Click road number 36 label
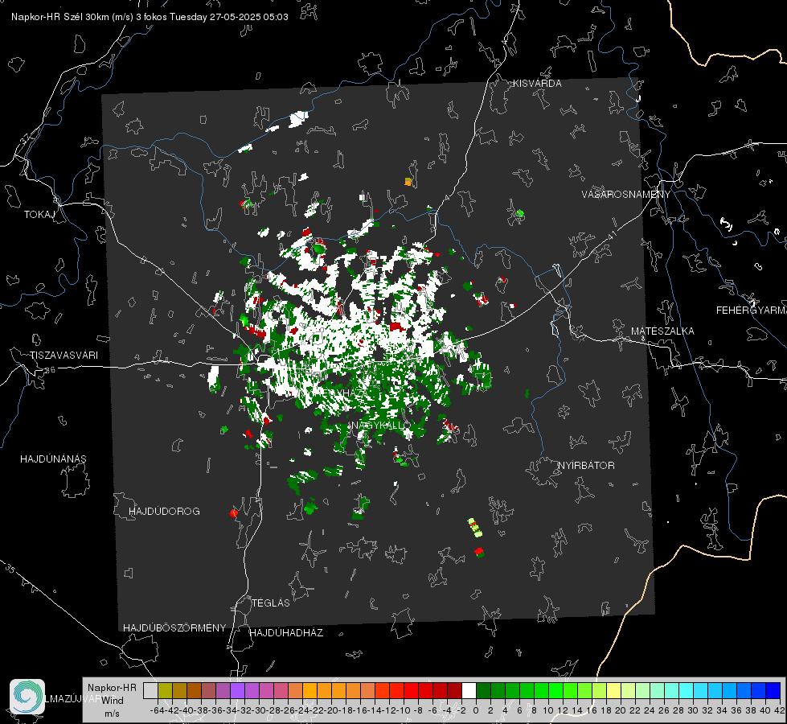 coord(50,370)
